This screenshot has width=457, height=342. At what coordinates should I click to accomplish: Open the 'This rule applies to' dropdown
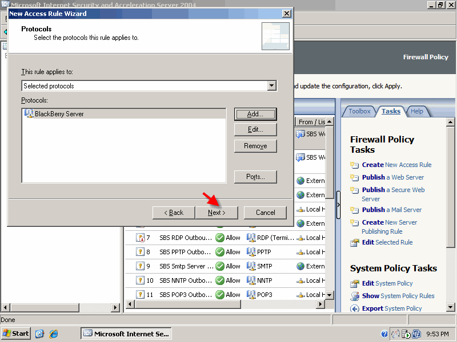point(272,86)
